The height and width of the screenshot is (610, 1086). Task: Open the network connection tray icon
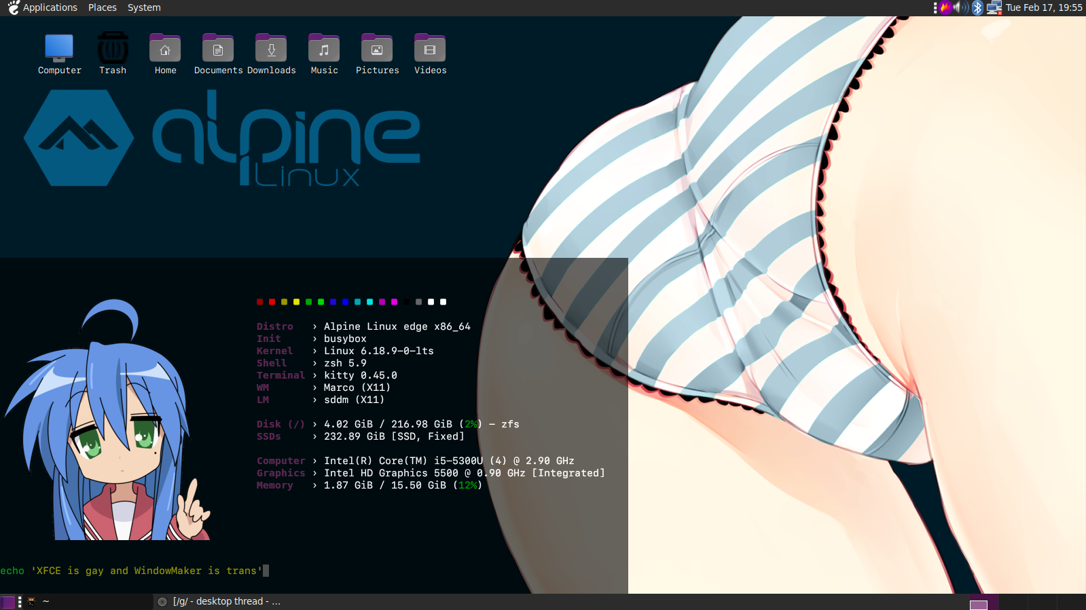994,7
